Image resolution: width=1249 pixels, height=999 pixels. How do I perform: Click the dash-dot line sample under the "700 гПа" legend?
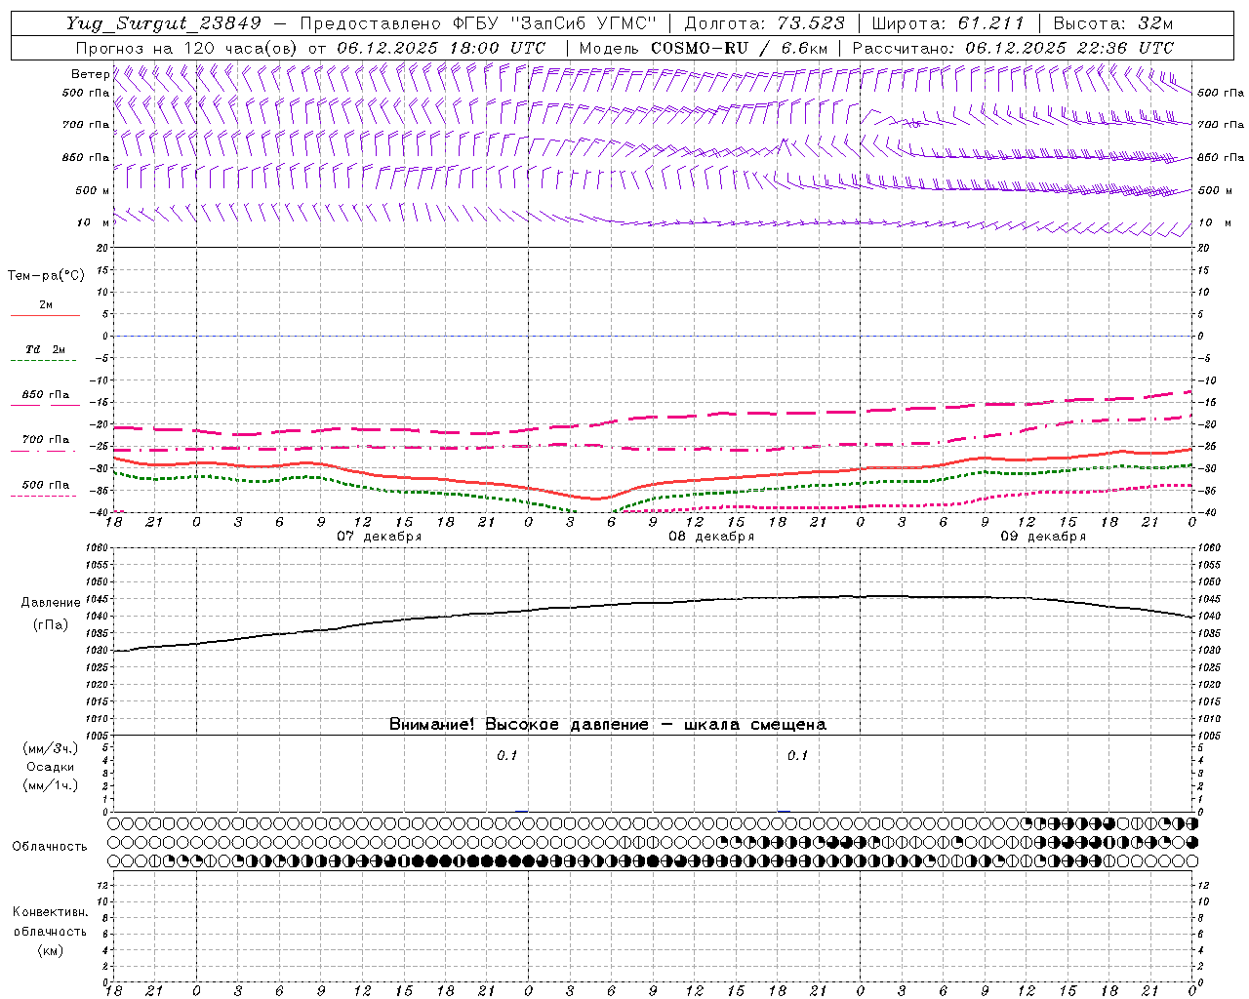43,451
